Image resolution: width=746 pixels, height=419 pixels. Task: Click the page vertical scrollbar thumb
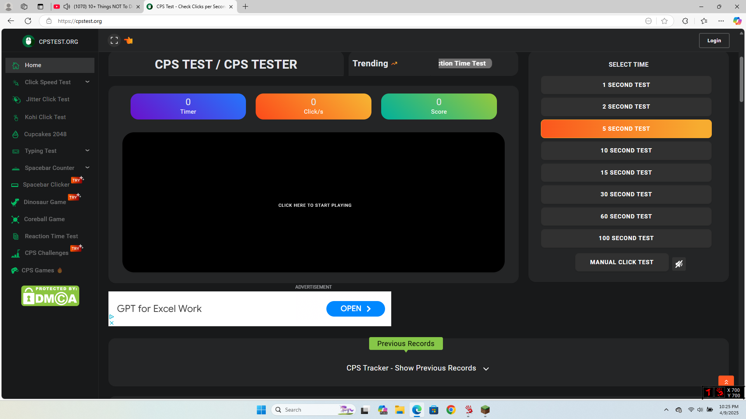pyautogui.click(x=741, y=80)
